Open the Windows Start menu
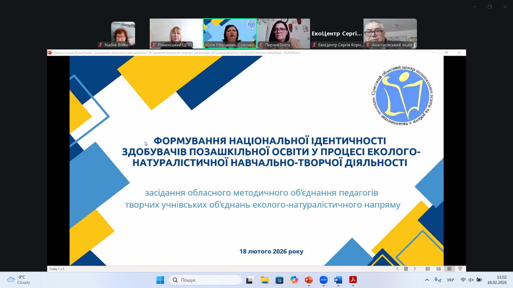Viewport: 513px width, 288px height. pos(160,280)
